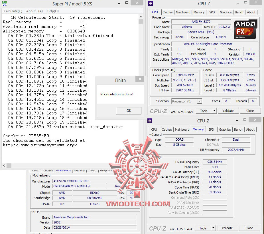Screen dimensions: 264x234
Task: Click Tools button in top CPU-Z window
Action: (x=204, y=111)
